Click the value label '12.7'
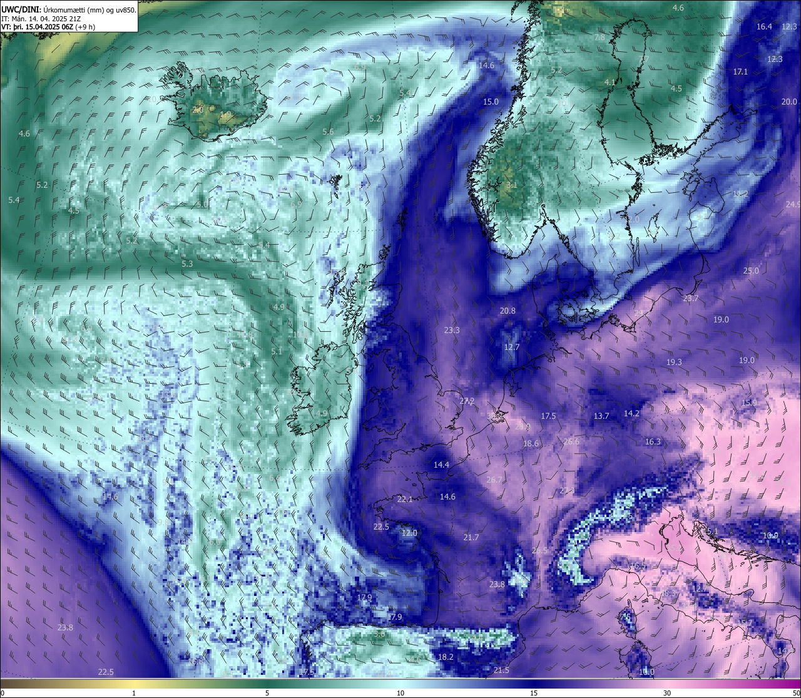801x698 pixels. 512,347
